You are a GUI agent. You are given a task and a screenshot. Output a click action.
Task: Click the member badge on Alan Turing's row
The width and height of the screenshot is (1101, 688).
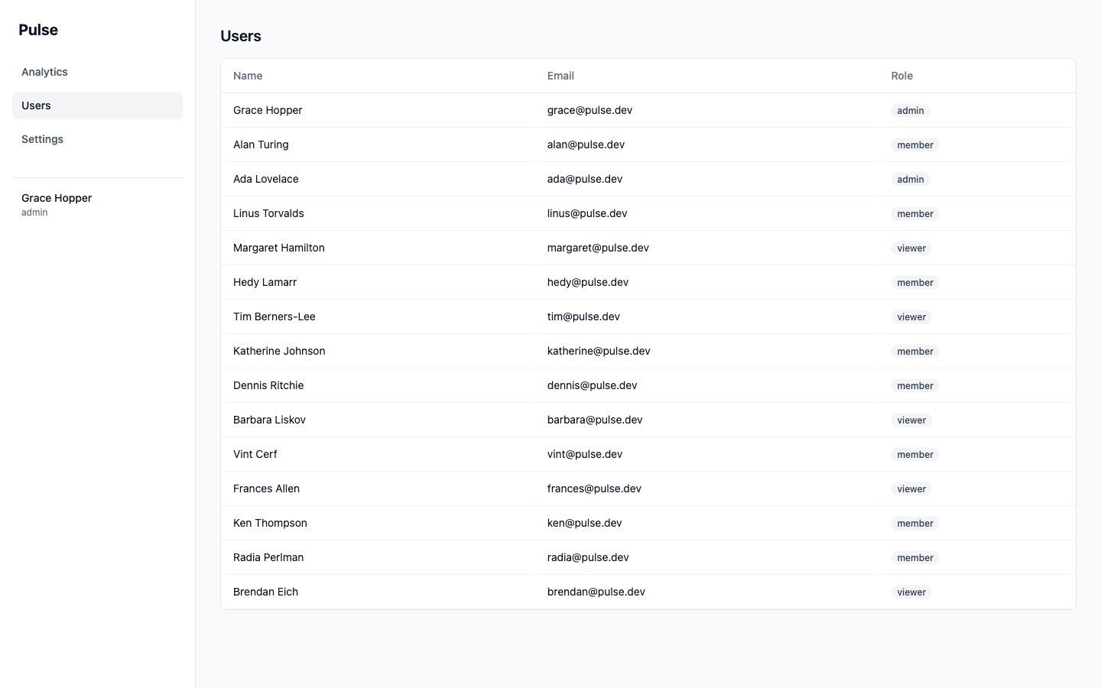914,144
